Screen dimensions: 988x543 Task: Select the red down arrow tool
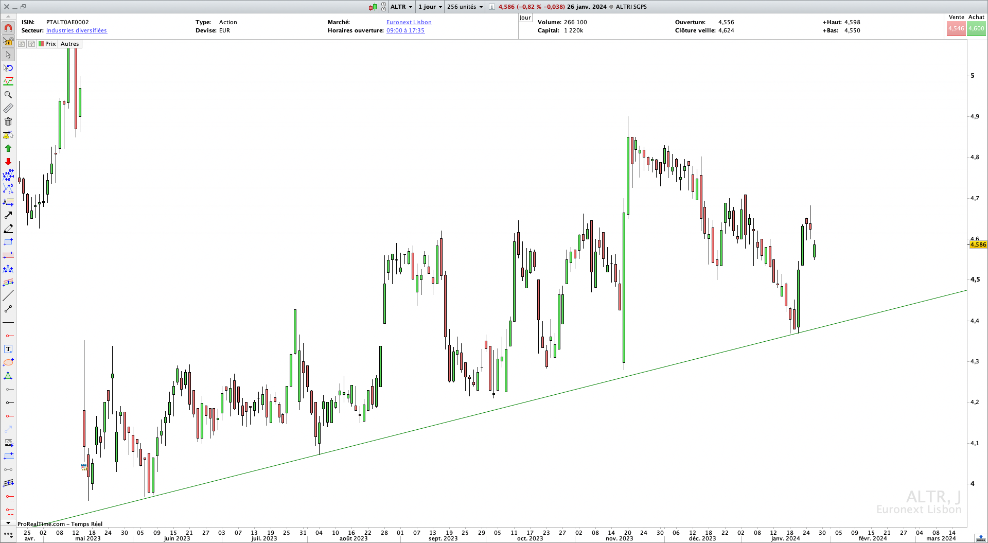(x=8, y=162)
